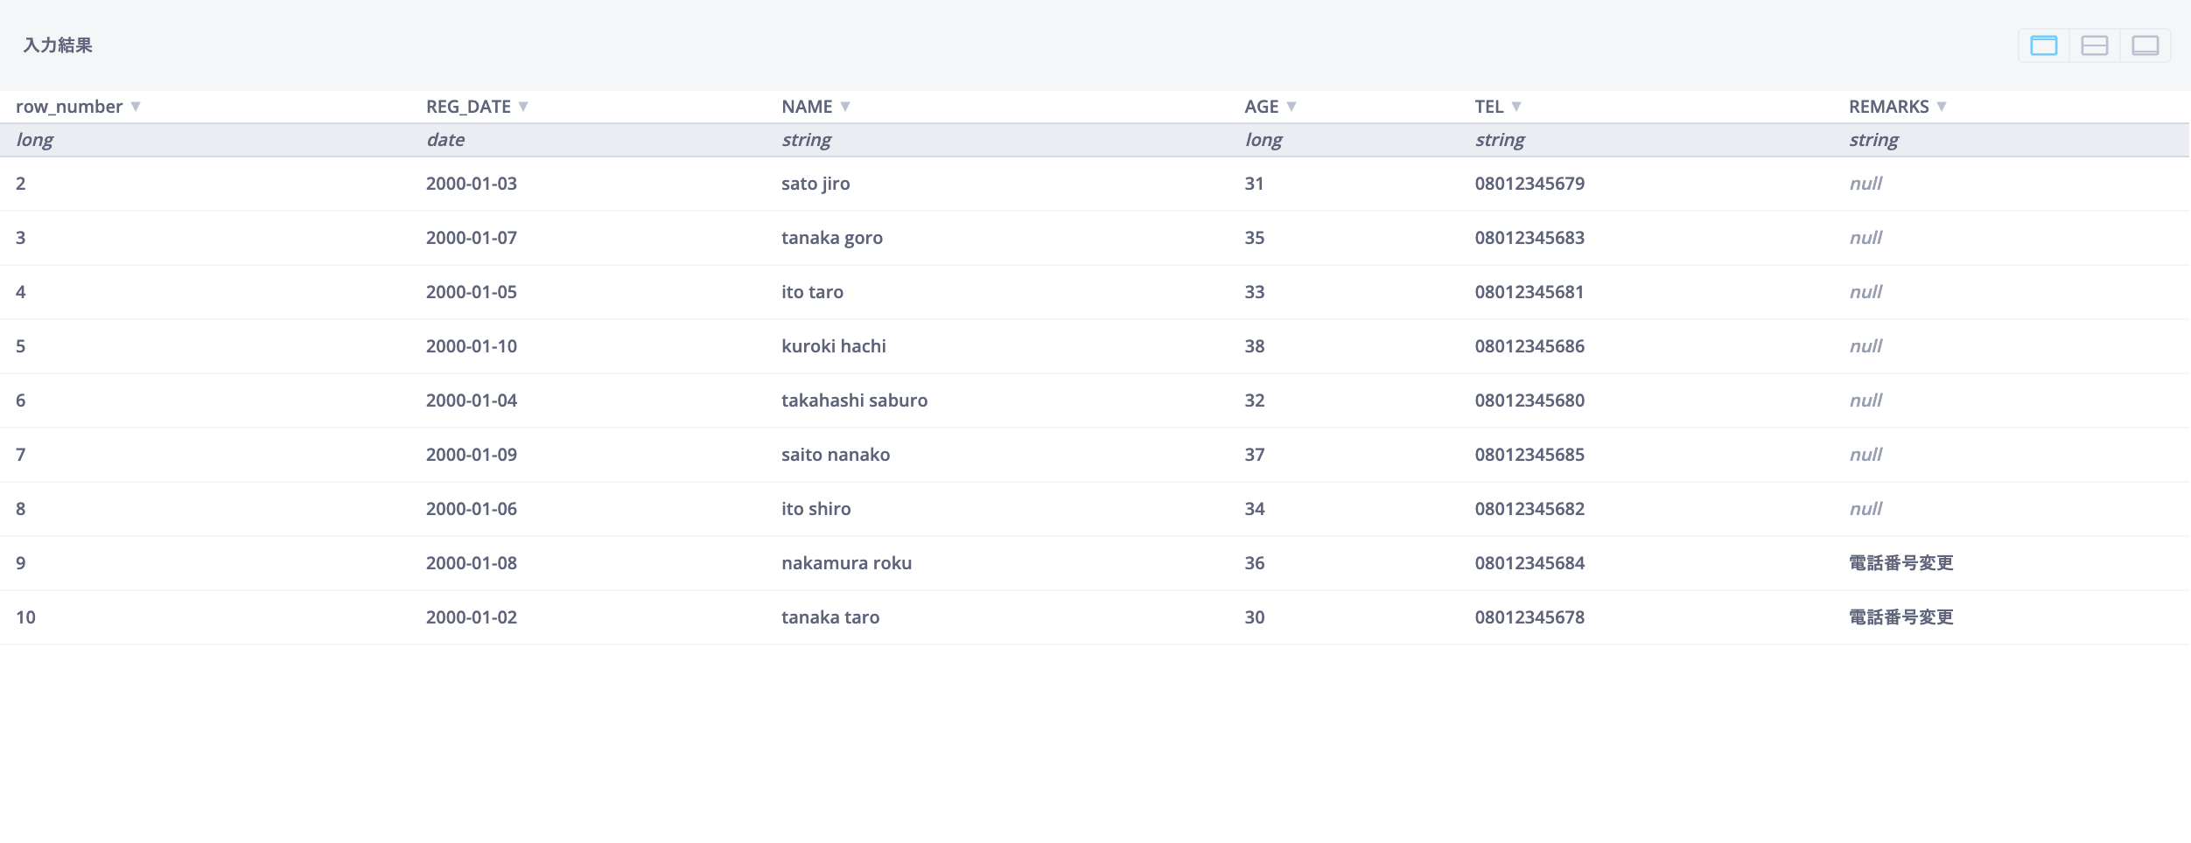Expand the AGE column dropdown arrow
Screen dimensions: 2191x843
pyautogui.click(x=1291, y=107)
